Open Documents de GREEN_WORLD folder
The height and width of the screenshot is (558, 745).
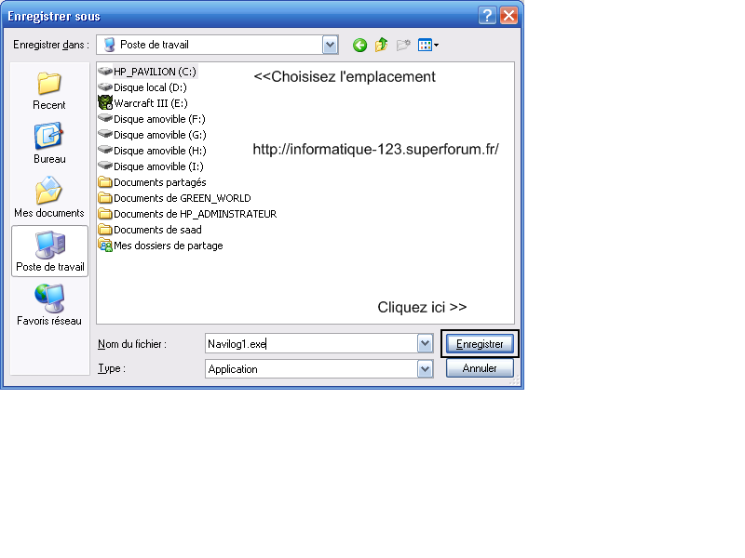pos(174,198)
